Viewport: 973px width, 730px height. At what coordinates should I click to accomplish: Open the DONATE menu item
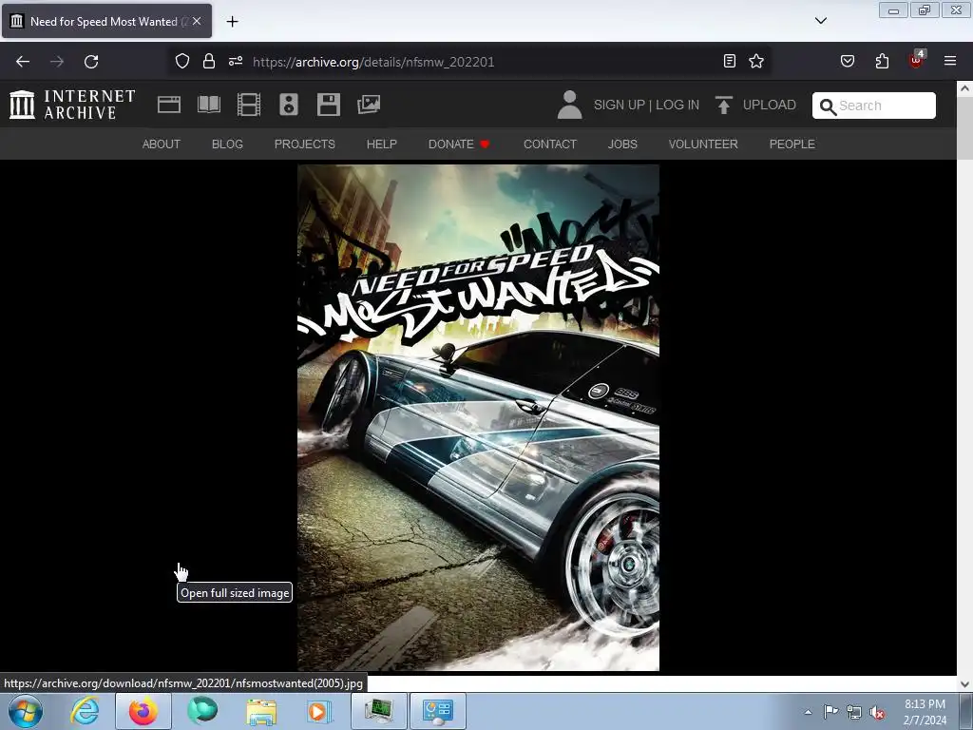(459, 144)
